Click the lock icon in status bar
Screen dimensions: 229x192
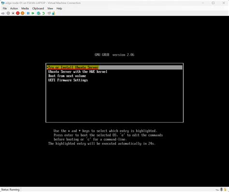click(225, 190)
